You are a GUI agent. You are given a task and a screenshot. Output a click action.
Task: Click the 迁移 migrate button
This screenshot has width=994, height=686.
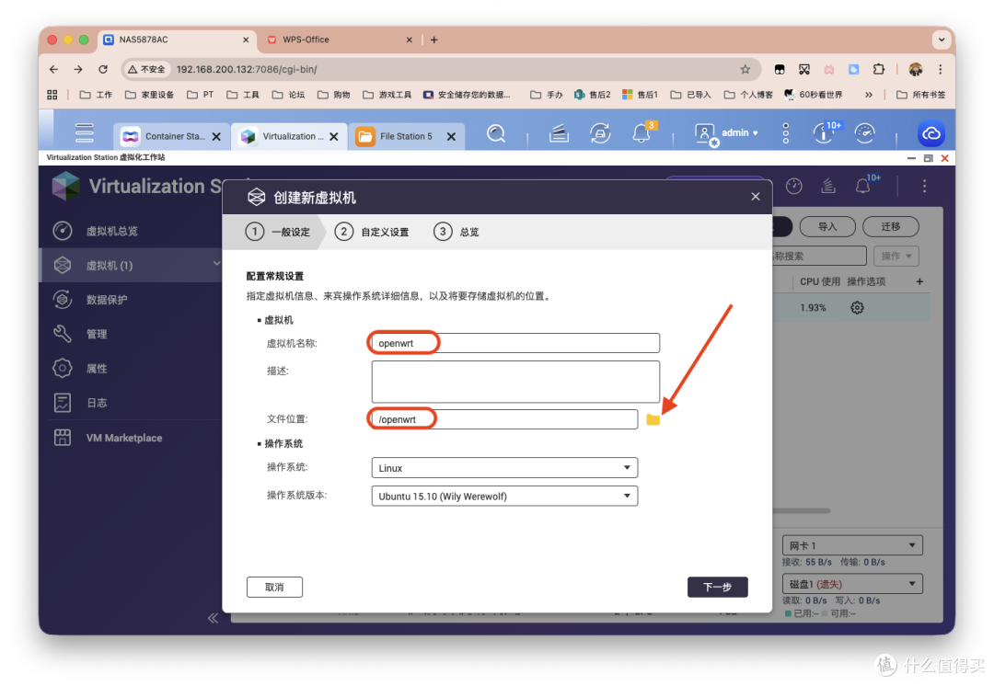pos(891,227)
